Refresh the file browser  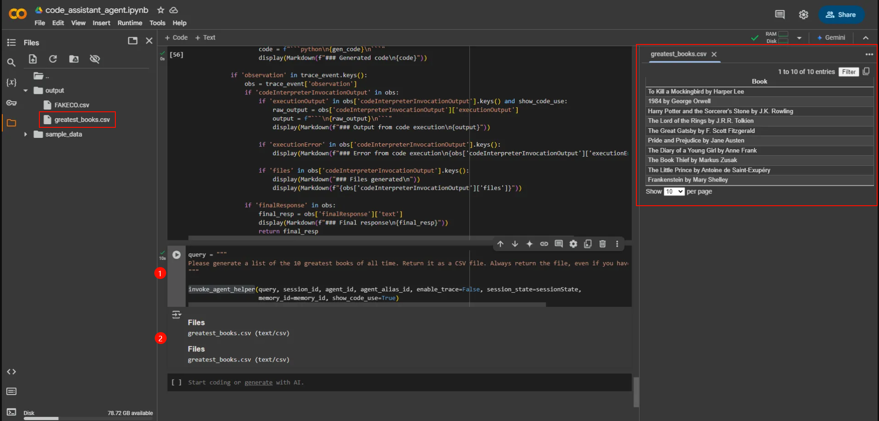53,59
